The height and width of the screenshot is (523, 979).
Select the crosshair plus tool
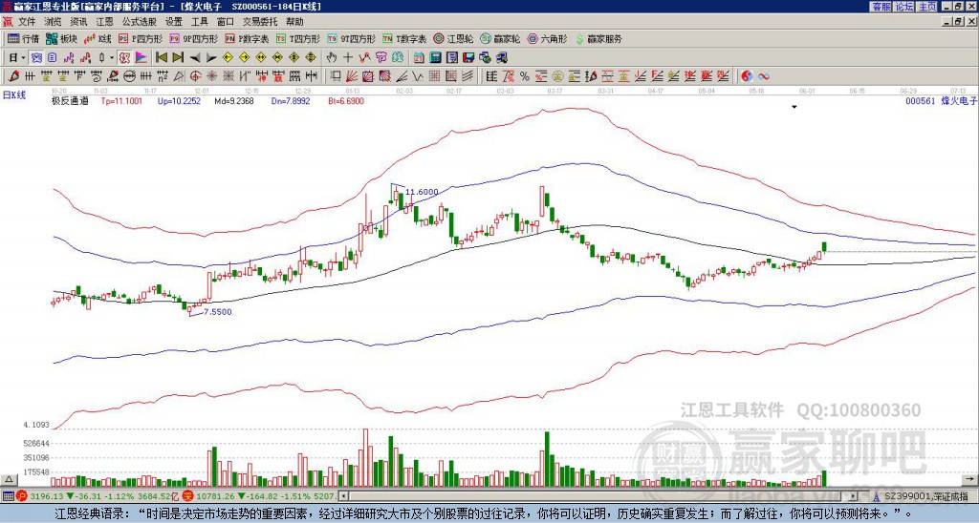tap(348, 57)
